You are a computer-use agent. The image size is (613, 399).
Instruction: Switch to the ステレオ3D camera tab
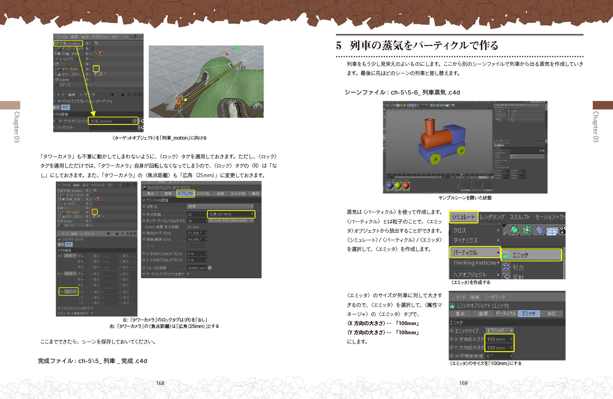[238, 194]
